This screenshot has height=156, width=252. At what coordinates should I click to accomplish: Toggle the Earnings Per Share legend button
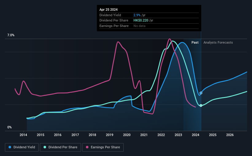tap(103, 147)
